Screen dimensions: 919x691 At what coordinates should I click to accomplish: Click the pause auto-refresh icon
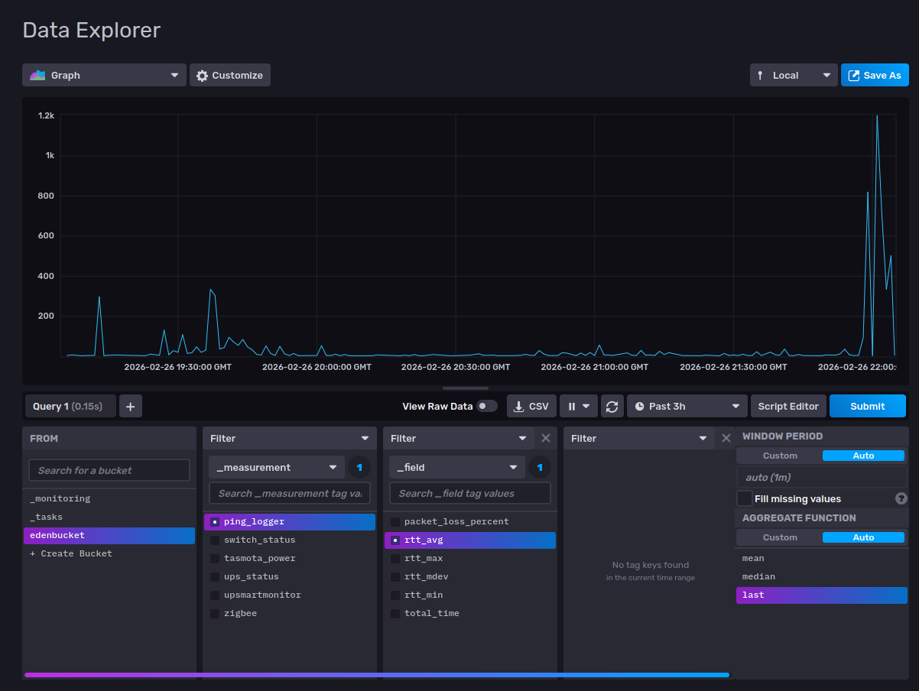tap(572, 407)
